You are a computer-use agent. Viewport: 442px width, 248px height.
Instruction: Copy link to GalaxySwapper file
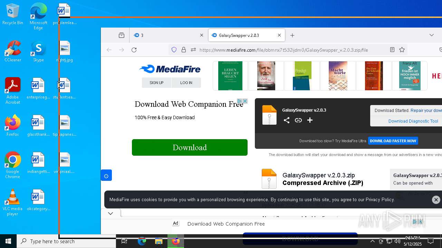pyautogui.click(x=298, y=120)
